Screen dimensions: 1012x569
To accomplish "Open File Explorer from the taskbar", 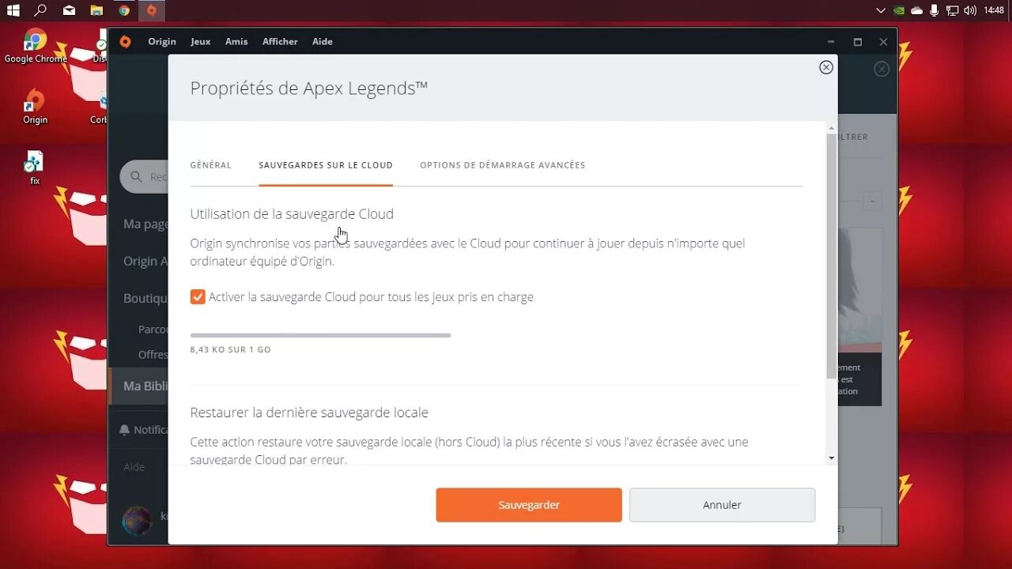I will [x=96, y=10].
